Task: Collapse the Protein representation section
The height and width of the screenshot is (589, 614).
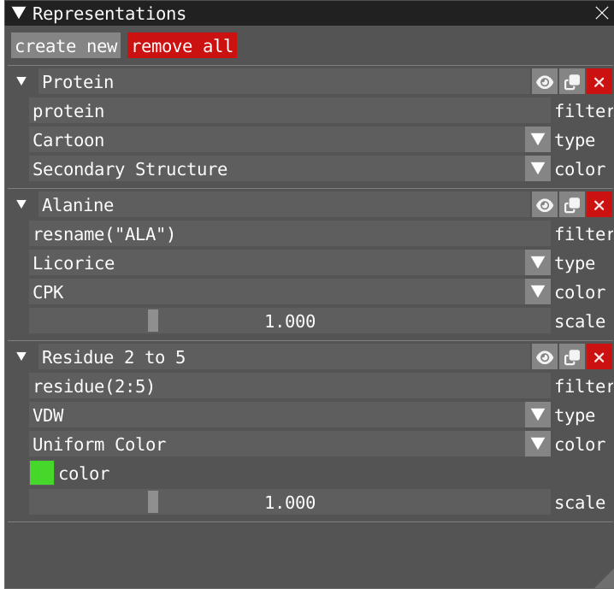Action: tap(21, 81)
